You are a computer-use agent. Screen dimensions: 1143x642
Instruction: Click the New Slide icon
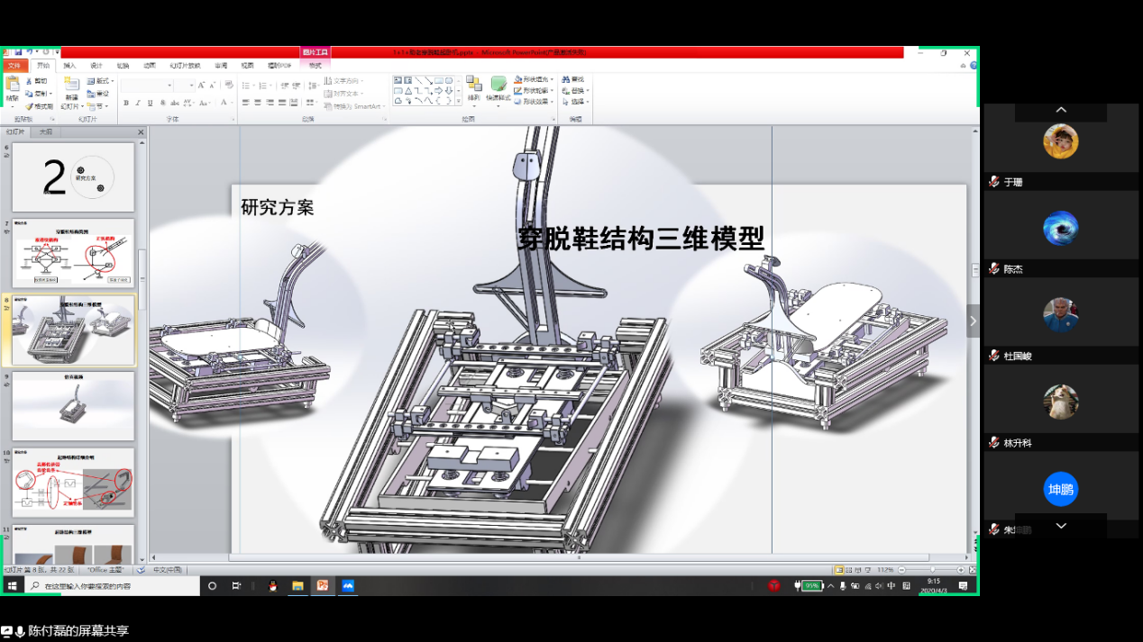(71, 88)
